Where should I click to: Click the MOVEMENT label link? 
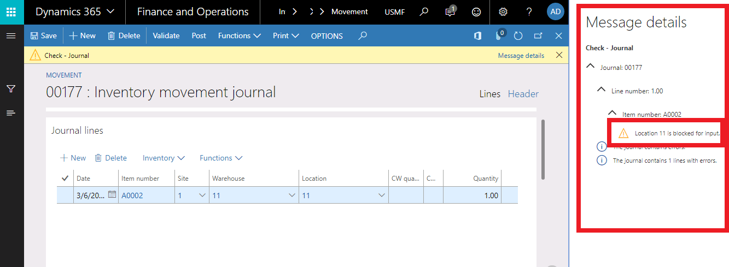click(64, 75)
